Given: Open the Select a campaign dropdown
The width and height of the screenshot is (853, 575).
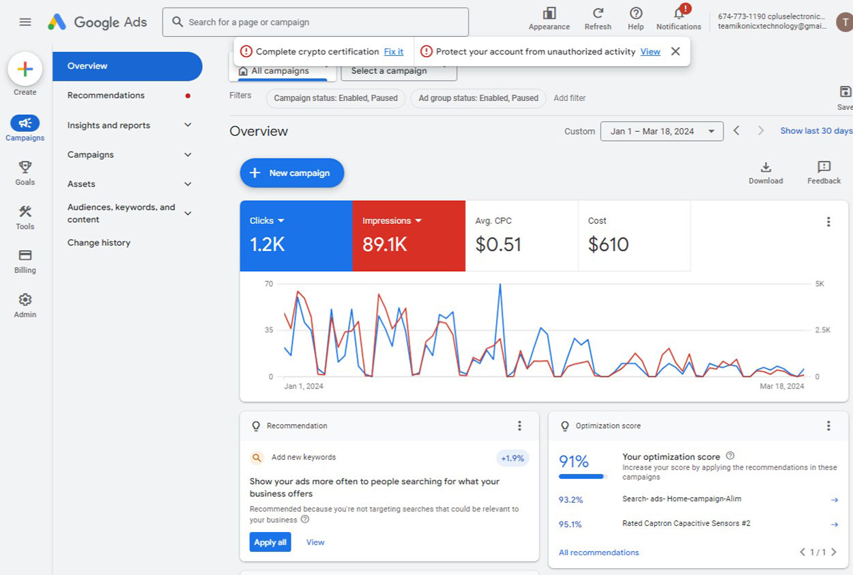Looking at the screenshot, I should point(399,71).
